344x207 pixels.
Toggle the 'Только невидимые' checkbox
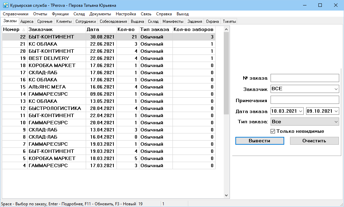[273, 131]
